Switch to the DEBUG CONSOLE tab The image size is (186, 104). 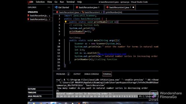tap(92, 74)
